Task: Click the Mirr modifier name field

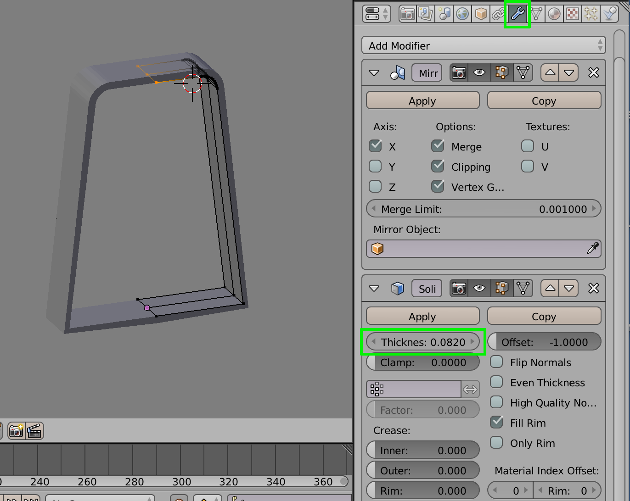Action: click(427, 73)
